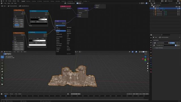The height and width of the screenshot is (102, 181).
Task: Click the green Y axis gizmo ball
Action: 145,60
